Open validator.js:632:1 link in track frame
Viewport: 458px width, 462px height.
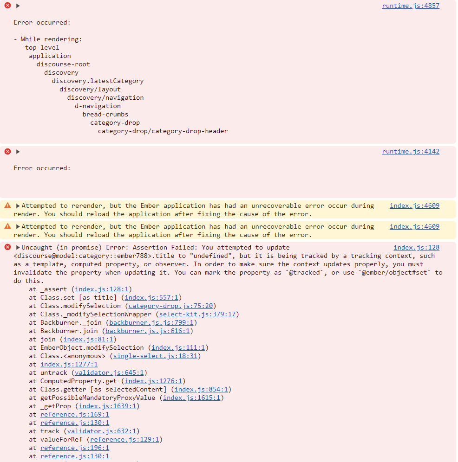pyautogui.click(x=102, y=431)
